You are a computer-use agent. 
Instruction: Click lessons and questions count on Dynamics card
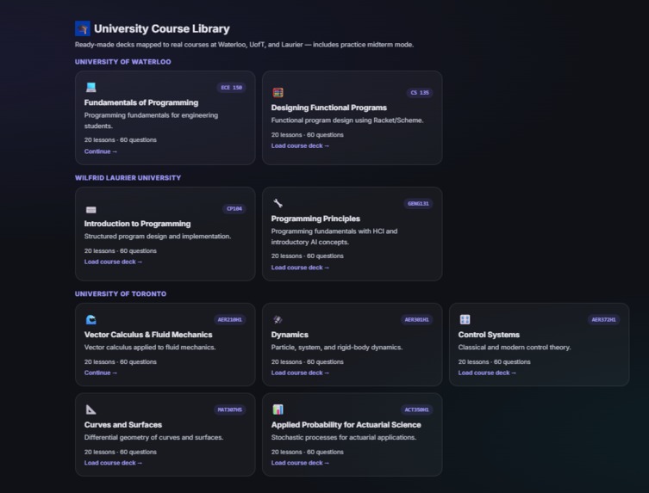(x=307, y=361)
